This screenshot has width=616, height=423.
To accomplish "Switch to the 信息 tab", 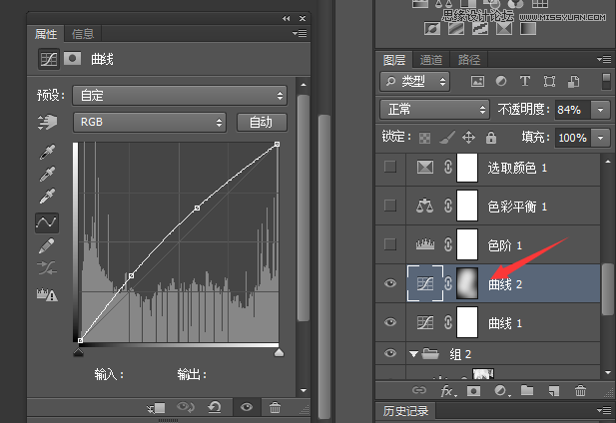I will coord(83,34).
